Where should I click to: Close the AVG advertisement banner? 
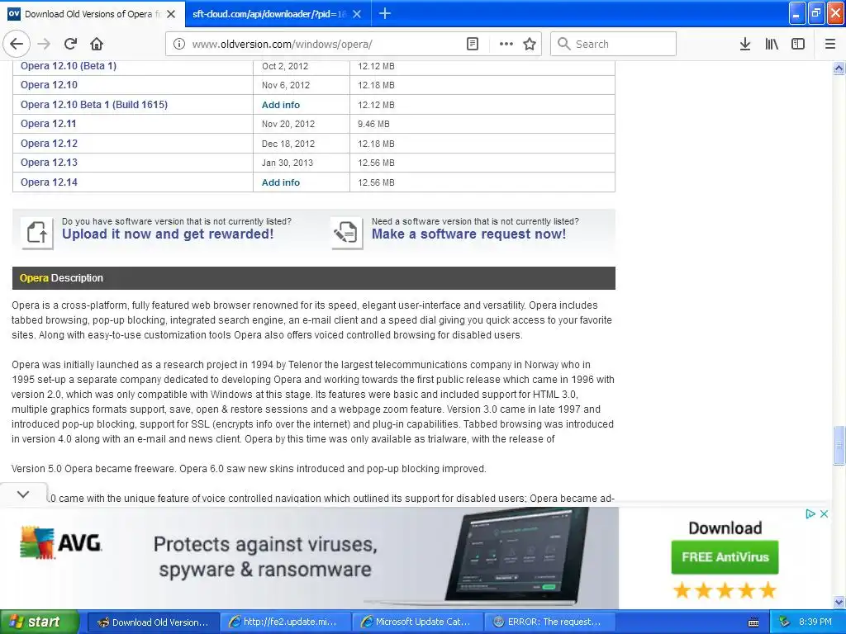[x=824, y=513]
